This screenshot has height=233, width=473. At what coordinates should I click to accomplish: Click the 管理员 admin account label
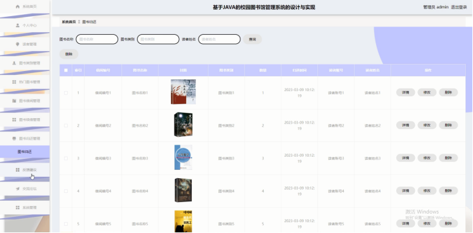[x=436, y=7]
